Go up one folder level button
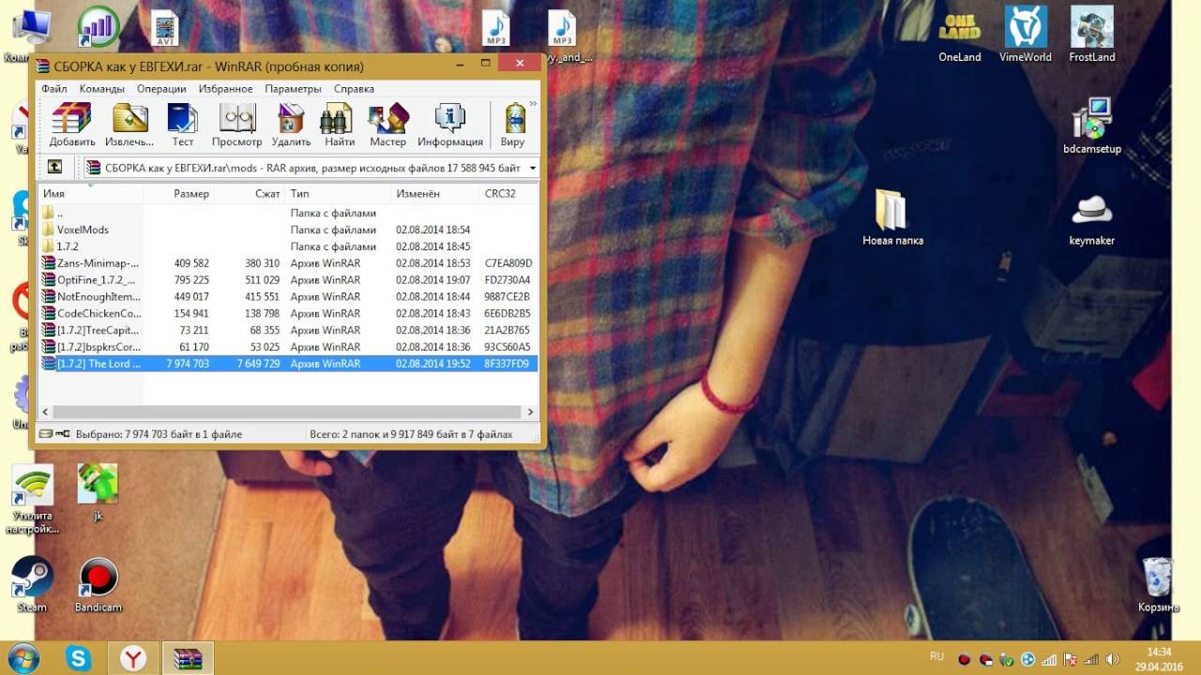Viewport: 1201px width, 675px height. click(54, 167)
